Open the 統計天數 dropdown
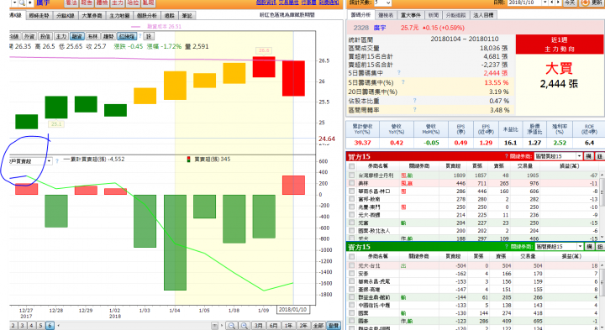 click(382, 3)
